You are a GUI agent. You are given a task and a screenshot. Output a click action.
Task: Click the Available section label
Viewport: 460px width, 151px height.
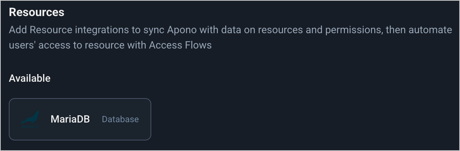(30, 78)
